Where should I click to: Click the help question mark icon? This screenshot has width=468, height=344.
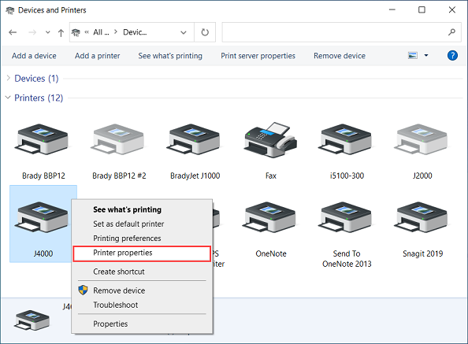(452, 55)
